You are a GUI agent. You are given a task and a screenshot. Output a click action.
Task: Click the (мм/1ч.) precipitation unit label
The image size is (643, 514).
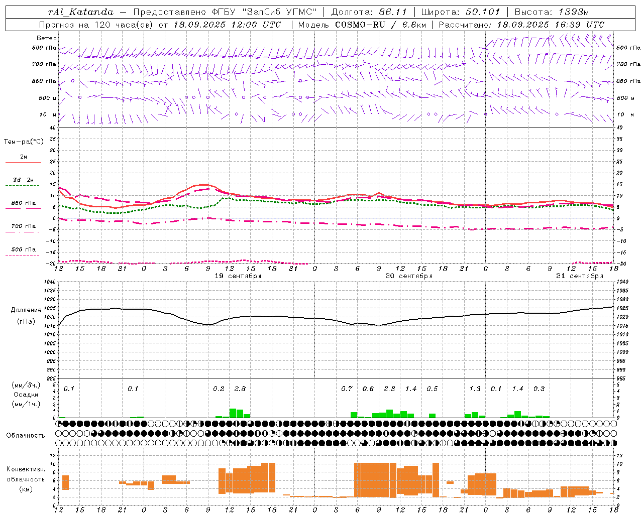[x=25, y=404]
